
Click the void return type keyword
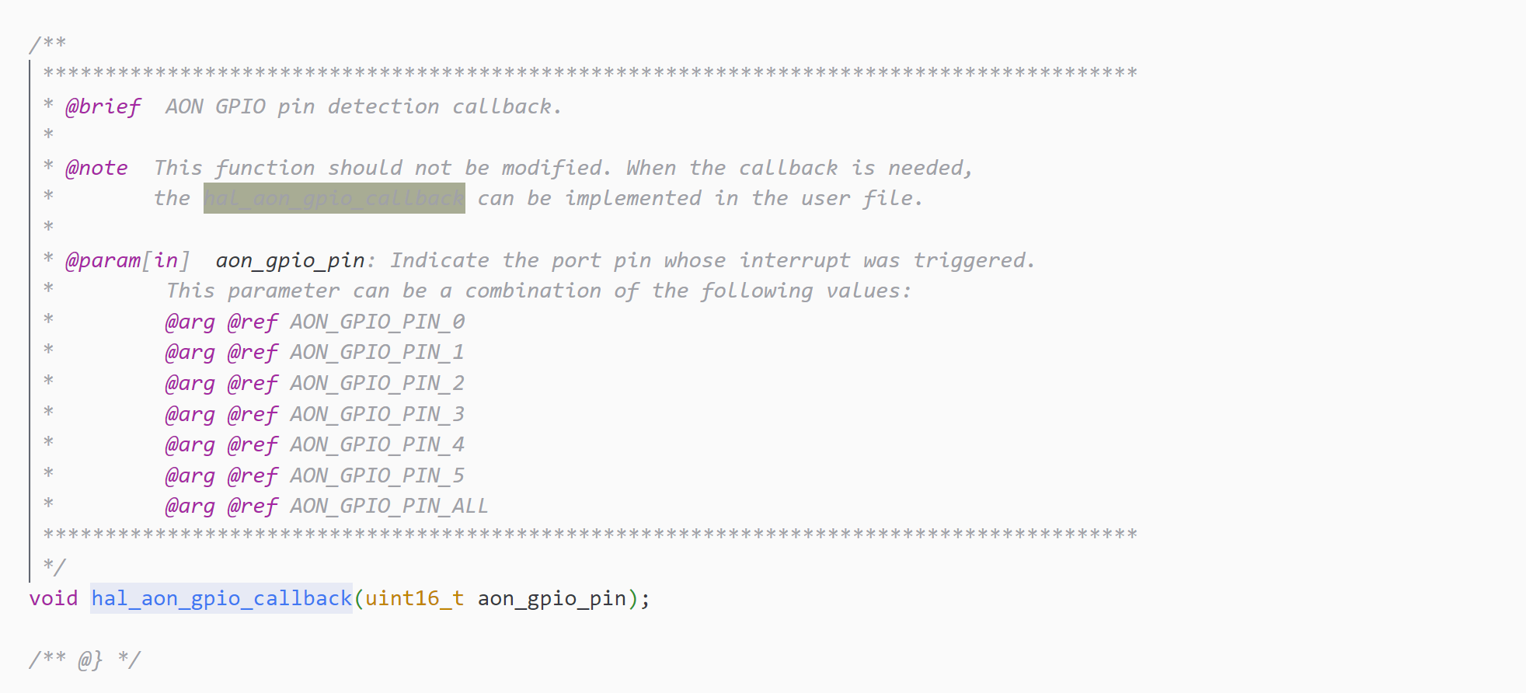[54, 598]
